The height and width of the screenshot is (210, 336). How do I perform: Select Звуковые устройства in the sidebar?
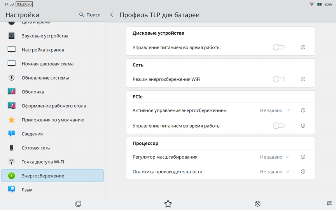45,36
